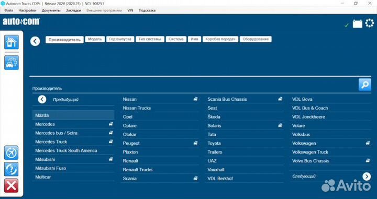Image resolution: width=377 pixels, height=199 pixels.
Task: Click the spinning circle VCI status icon
Action: tap(370, 24)
